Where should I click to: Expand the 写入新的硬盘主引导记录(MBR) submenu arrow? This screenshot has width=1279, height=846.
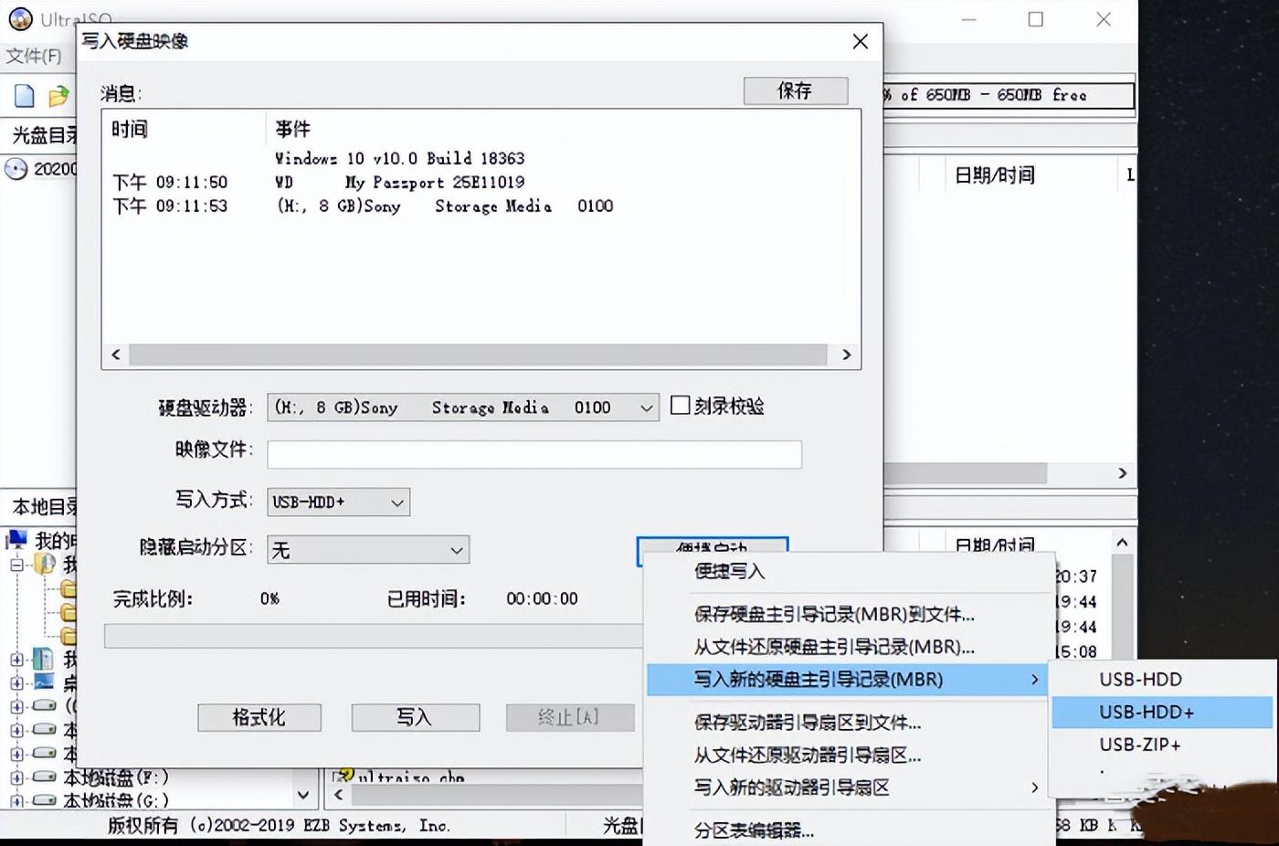[1034, 679]
